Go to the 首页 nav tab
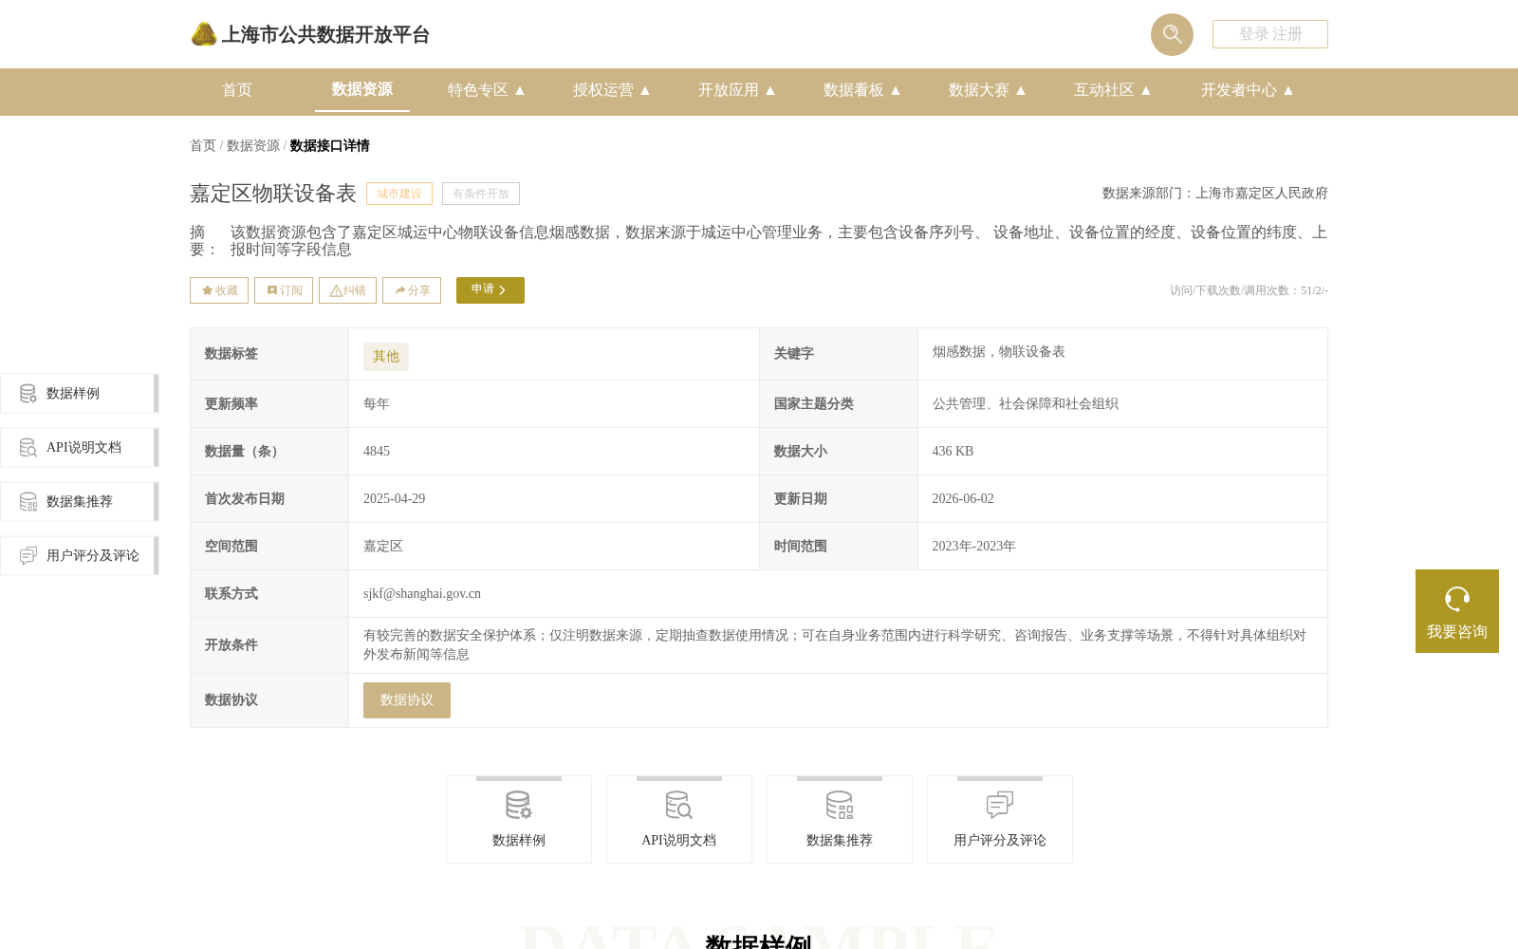This screenshot has height=949, width=1518. tap(237, 90)
